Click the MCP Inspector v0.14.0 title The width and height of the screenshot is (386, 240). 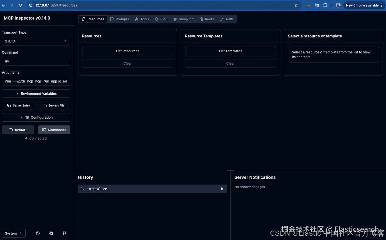pos(27,18)
